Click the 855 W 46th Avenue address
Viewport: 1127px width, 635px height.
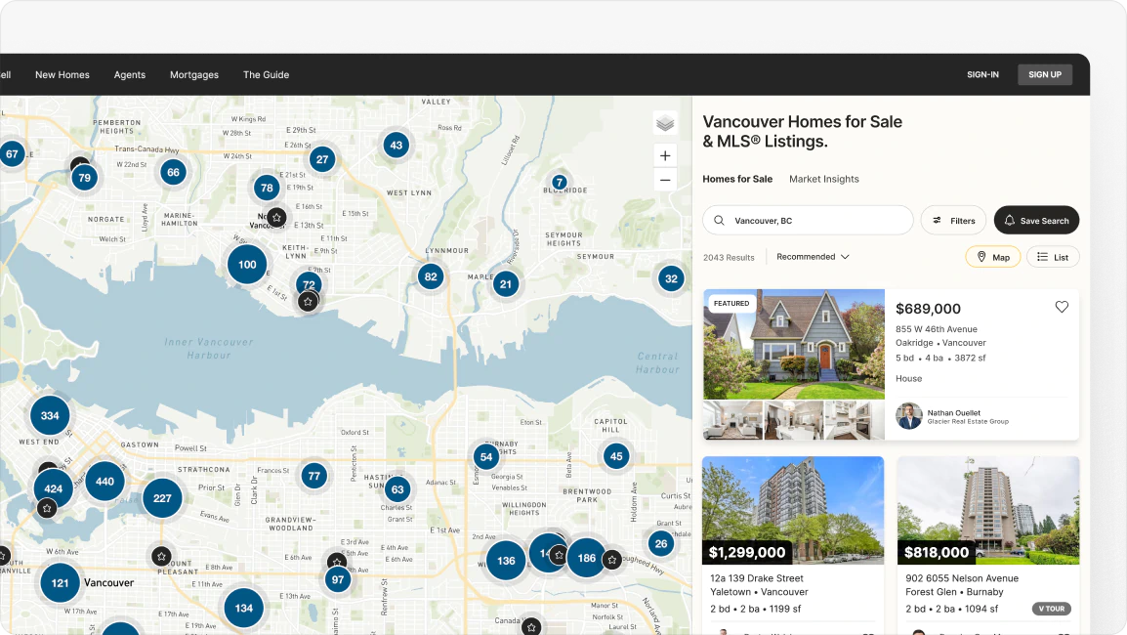click(x=937, y=329)
